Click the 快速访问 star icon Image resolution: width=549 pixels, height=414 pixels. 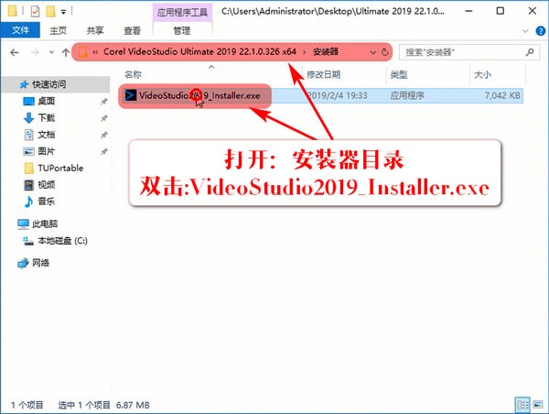pos(24,84)
